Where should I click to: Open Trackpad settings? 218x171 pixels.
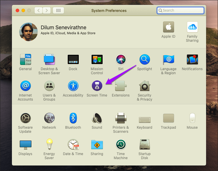point(168,118)
